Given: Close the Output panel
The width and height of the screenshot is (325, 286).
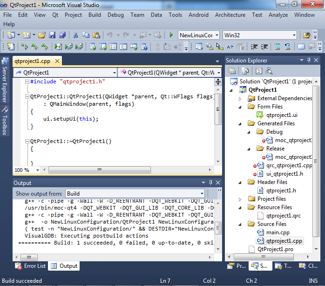Looking at the screenshot, I should 218,183.
